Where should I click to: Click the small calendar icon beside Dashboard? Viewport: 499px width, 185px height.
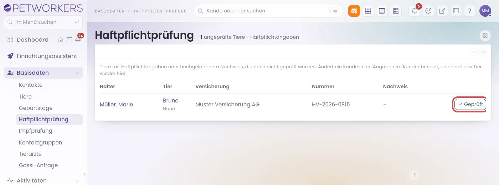click(69, 40)
